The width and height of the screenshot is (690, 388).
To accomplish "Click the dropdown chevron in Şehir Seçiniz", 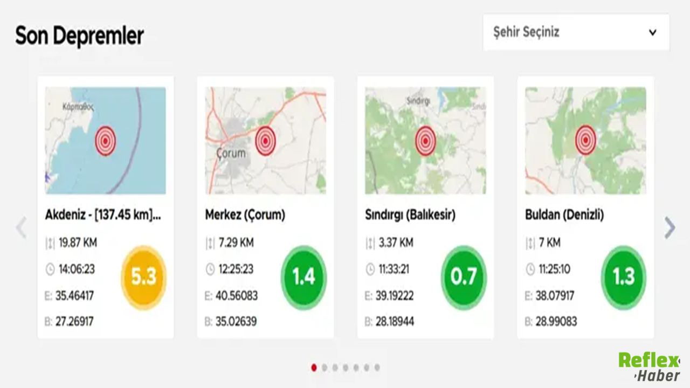I will (x=652, y=32).
